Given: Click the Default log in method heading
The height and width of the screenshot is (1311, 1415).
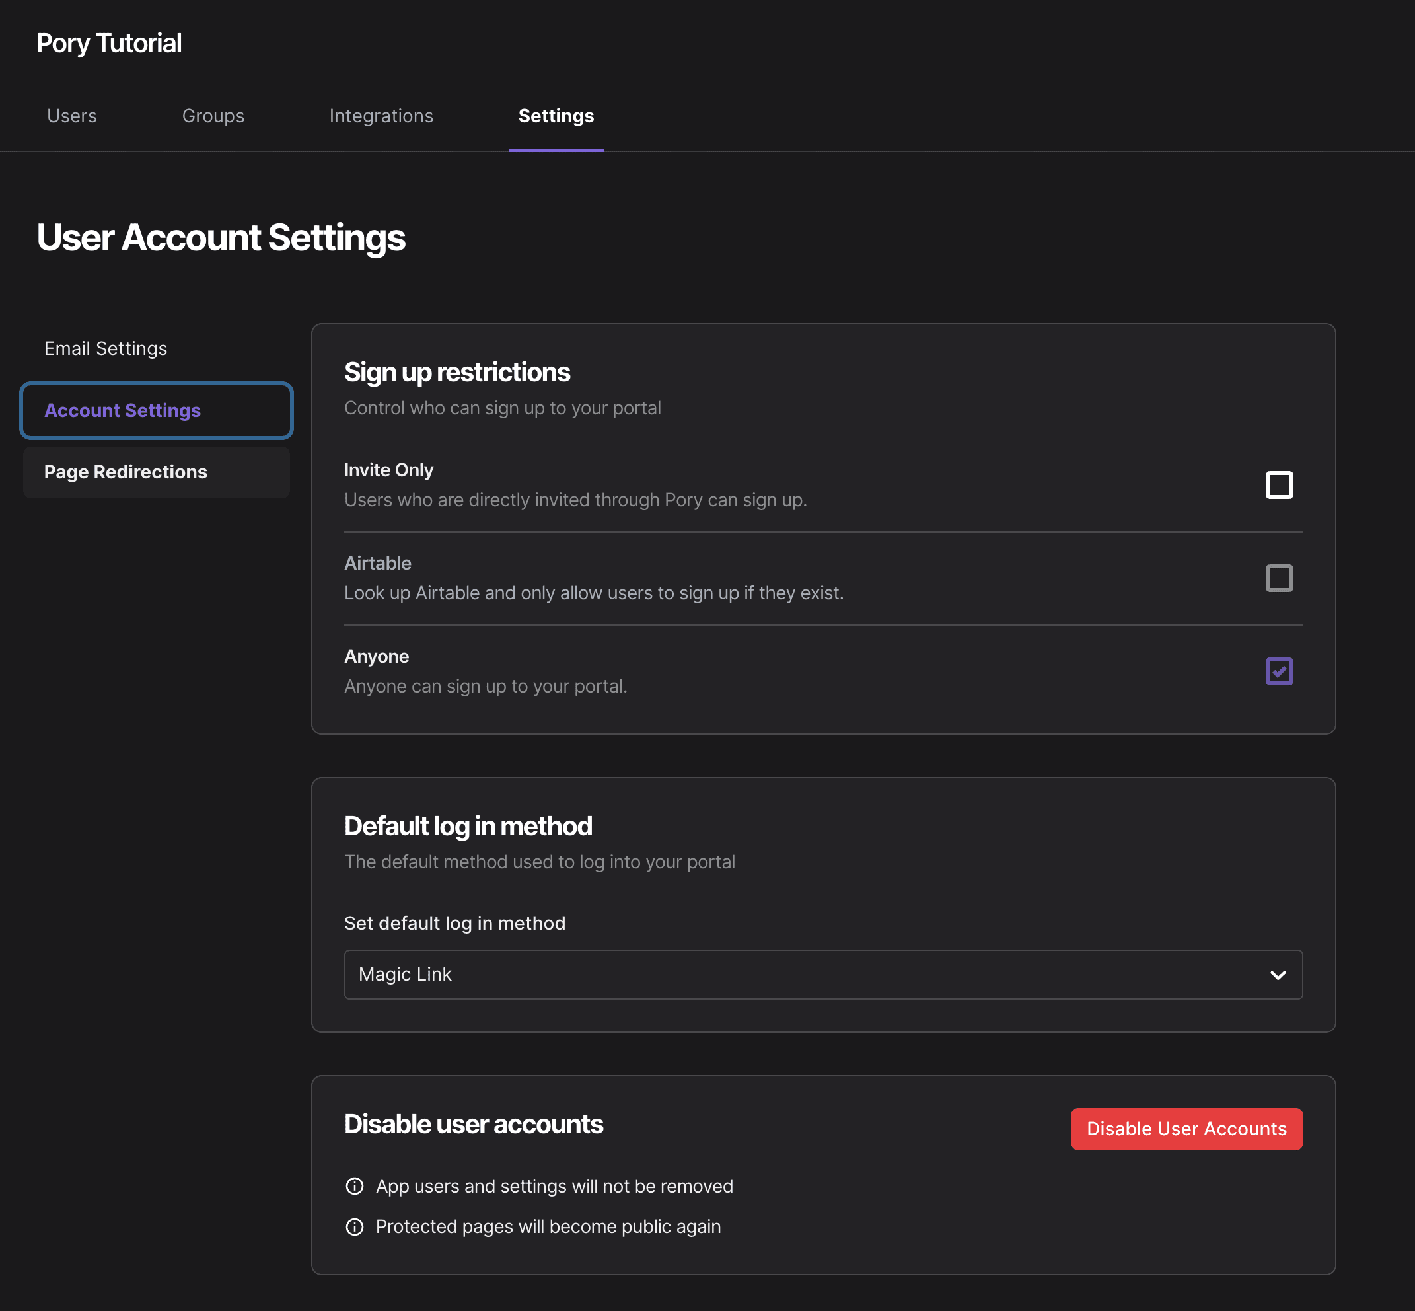Looking at the screenshot, I should (468, 827).
